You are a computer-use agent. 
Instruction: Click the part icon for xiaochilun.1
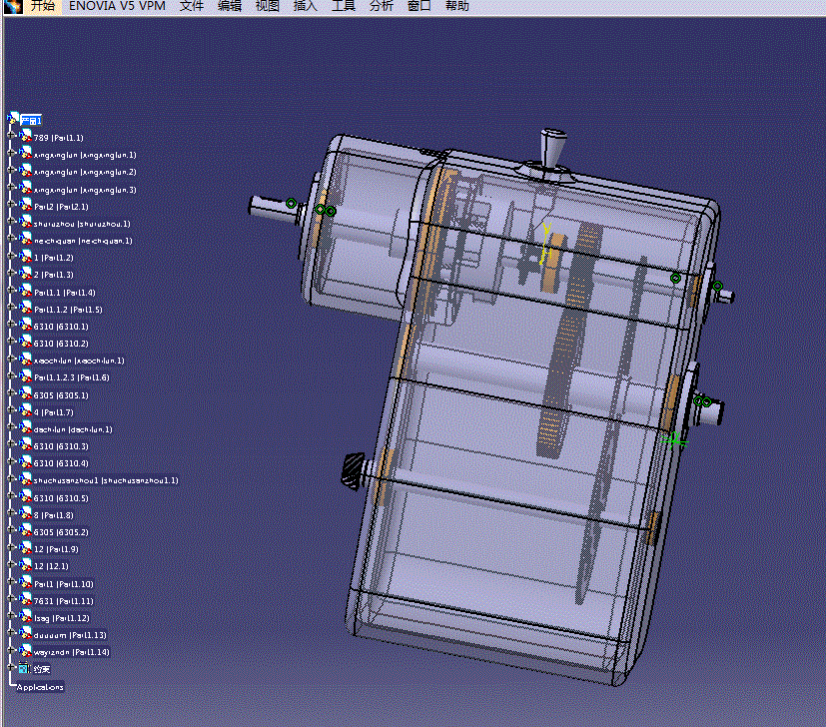[x=25, y=360]
